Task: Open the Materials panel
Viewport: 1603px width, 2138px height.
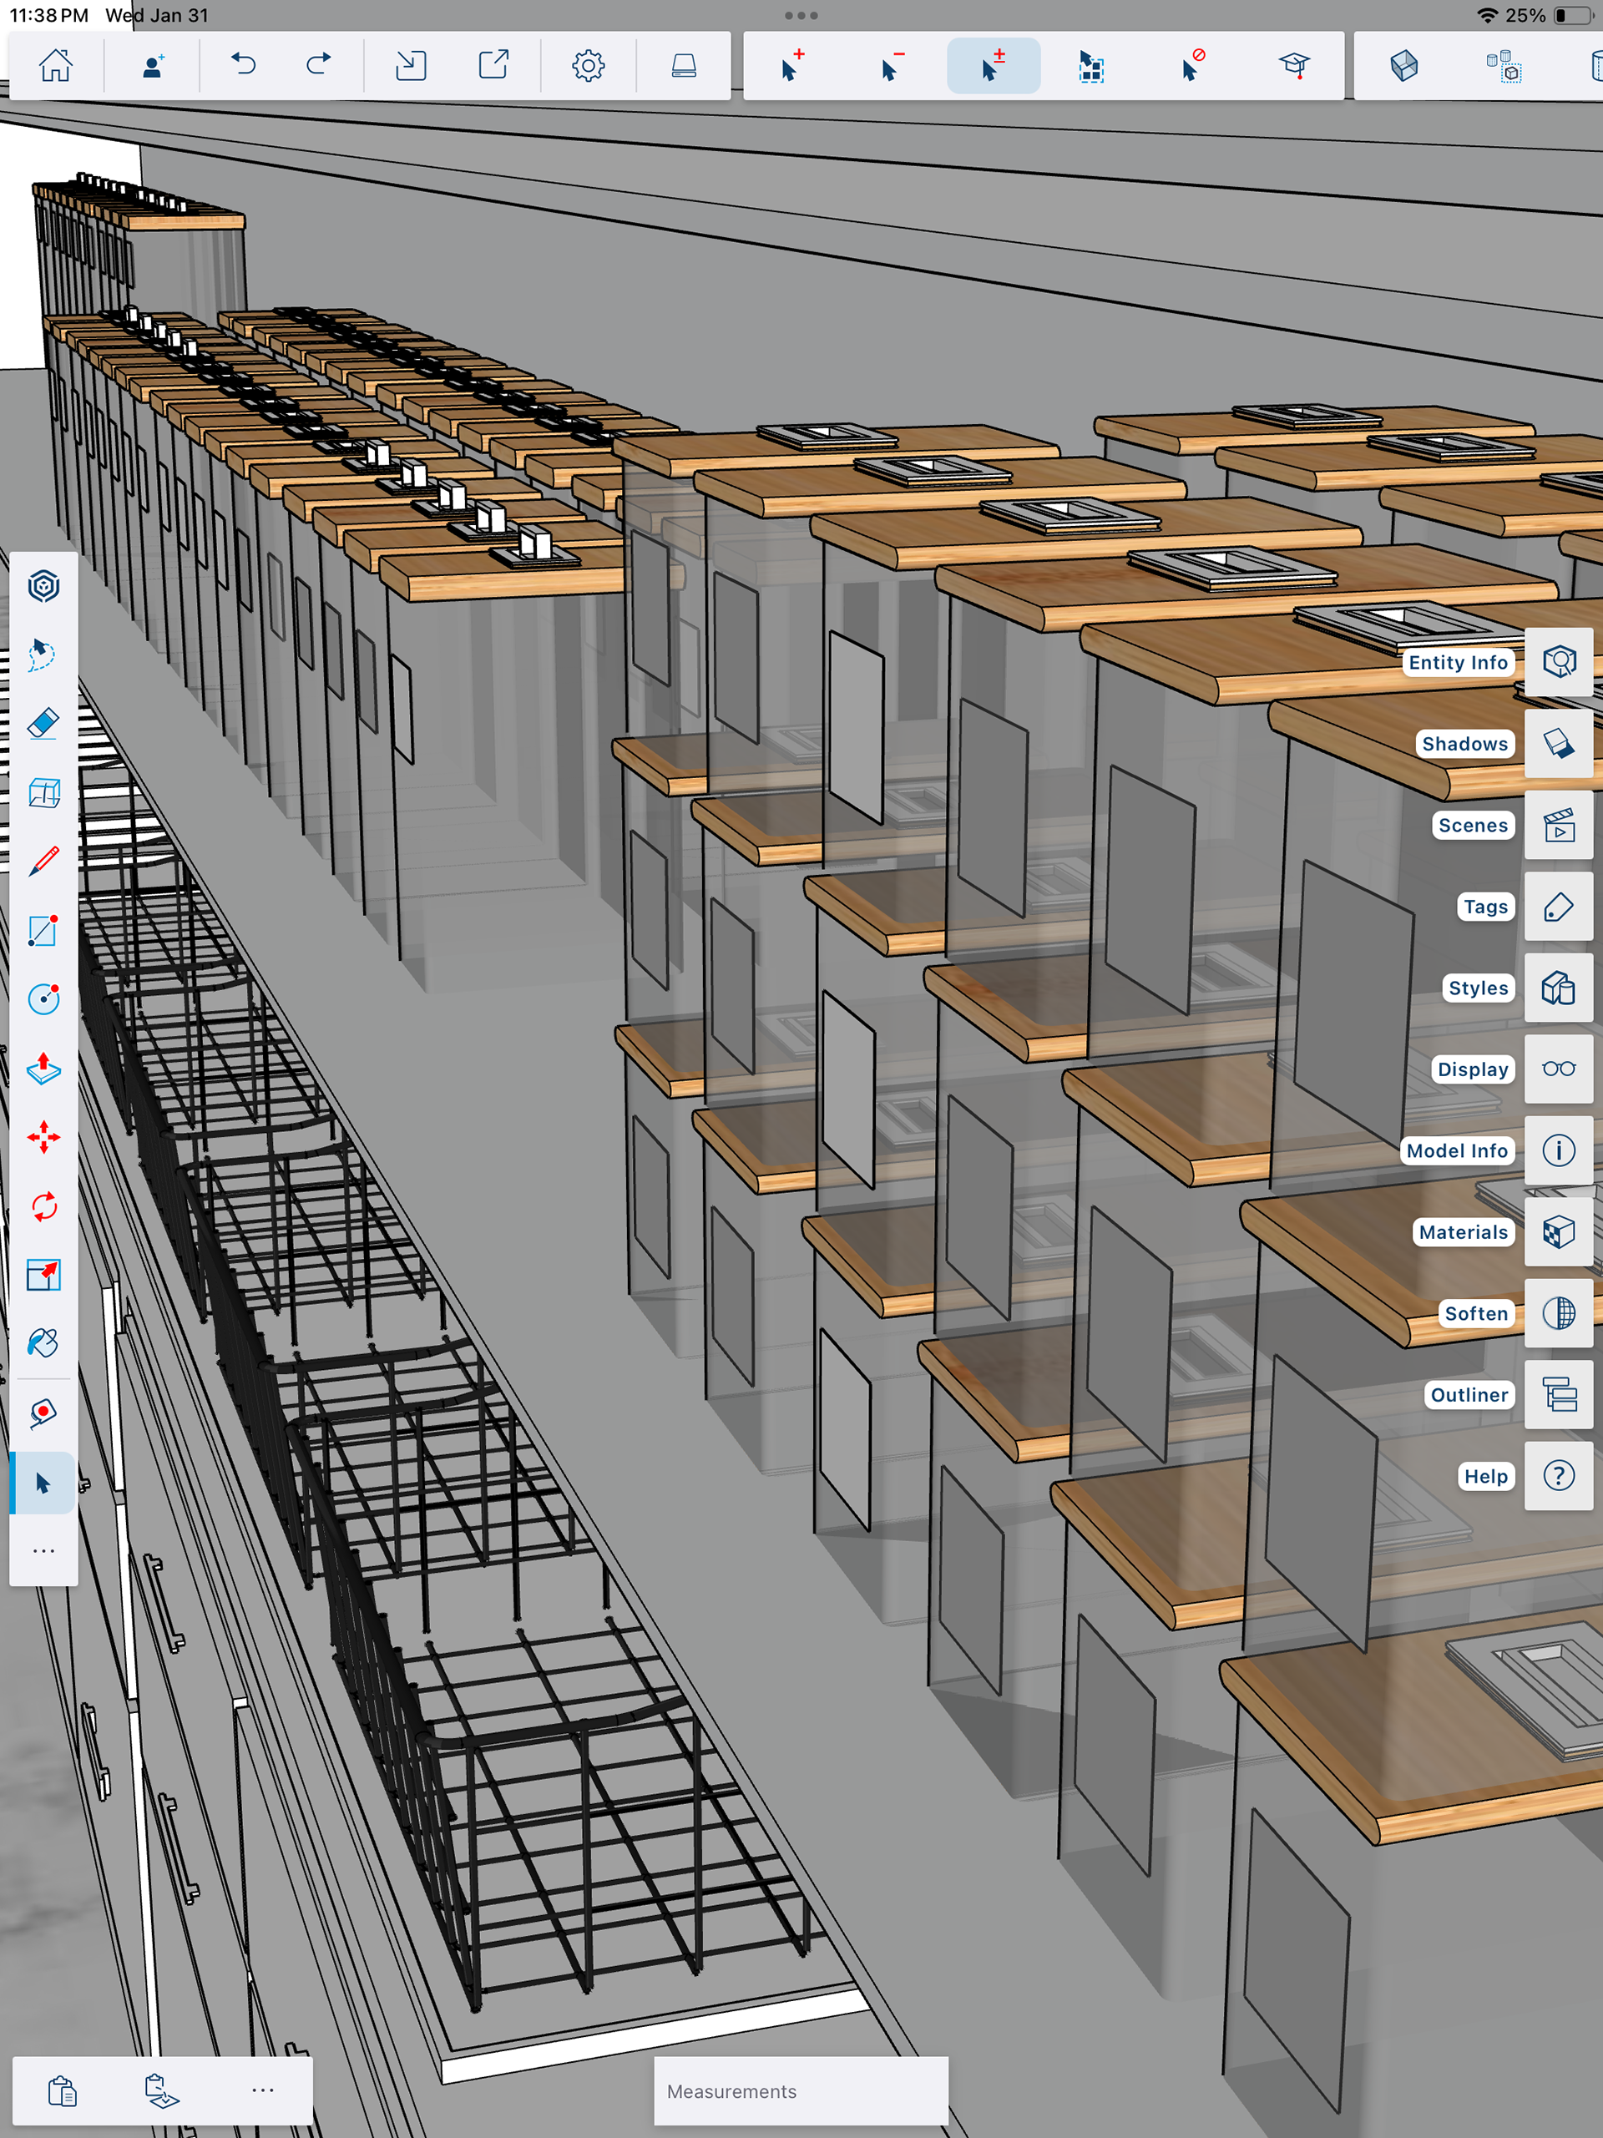Action: 1558,1231
